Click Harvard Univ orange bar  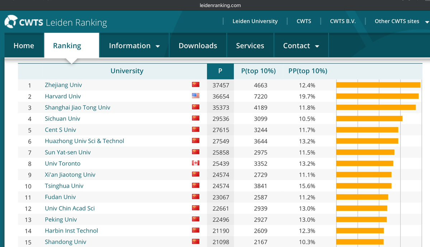[x=377, y=96]
